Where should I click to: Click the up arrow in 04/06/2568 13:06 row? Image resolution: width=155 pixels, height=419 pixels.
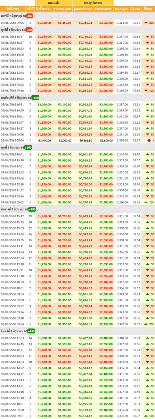148,178
